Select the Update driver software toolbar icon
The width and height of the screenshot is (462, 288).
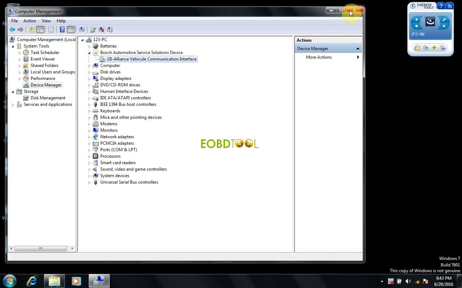[x=93, y=30]
